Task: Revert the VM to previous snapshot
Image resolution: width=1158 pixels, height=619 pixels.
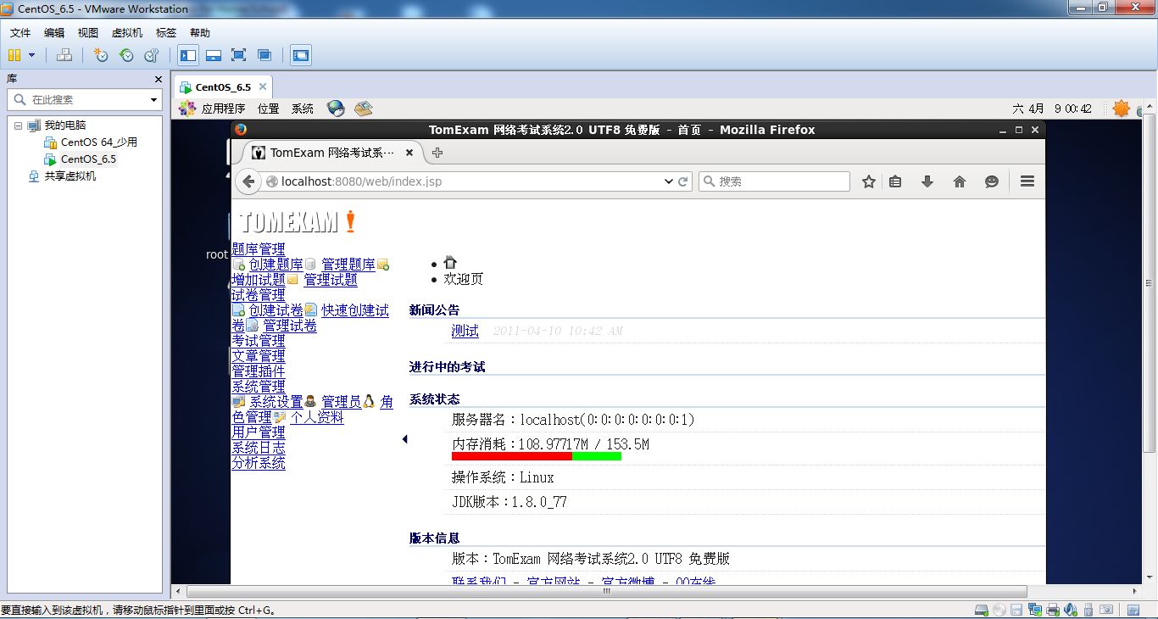Action: coord(126,55)
